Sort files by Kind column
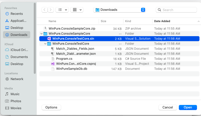The width and height of the screenshot is (201, 116). coord(128,21)
